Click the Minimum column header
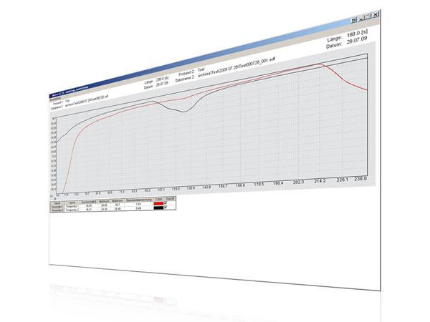 tap(104, 202)
